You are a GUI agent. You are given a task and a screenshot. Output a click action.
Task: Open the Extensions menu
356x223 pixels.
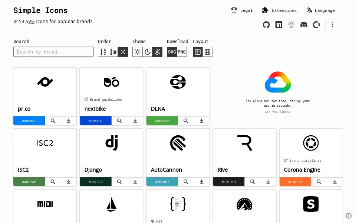(279, 10)
